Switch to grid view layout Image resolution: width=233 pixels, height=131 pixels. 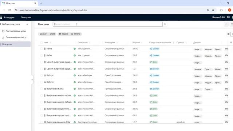tap(228, 34)
